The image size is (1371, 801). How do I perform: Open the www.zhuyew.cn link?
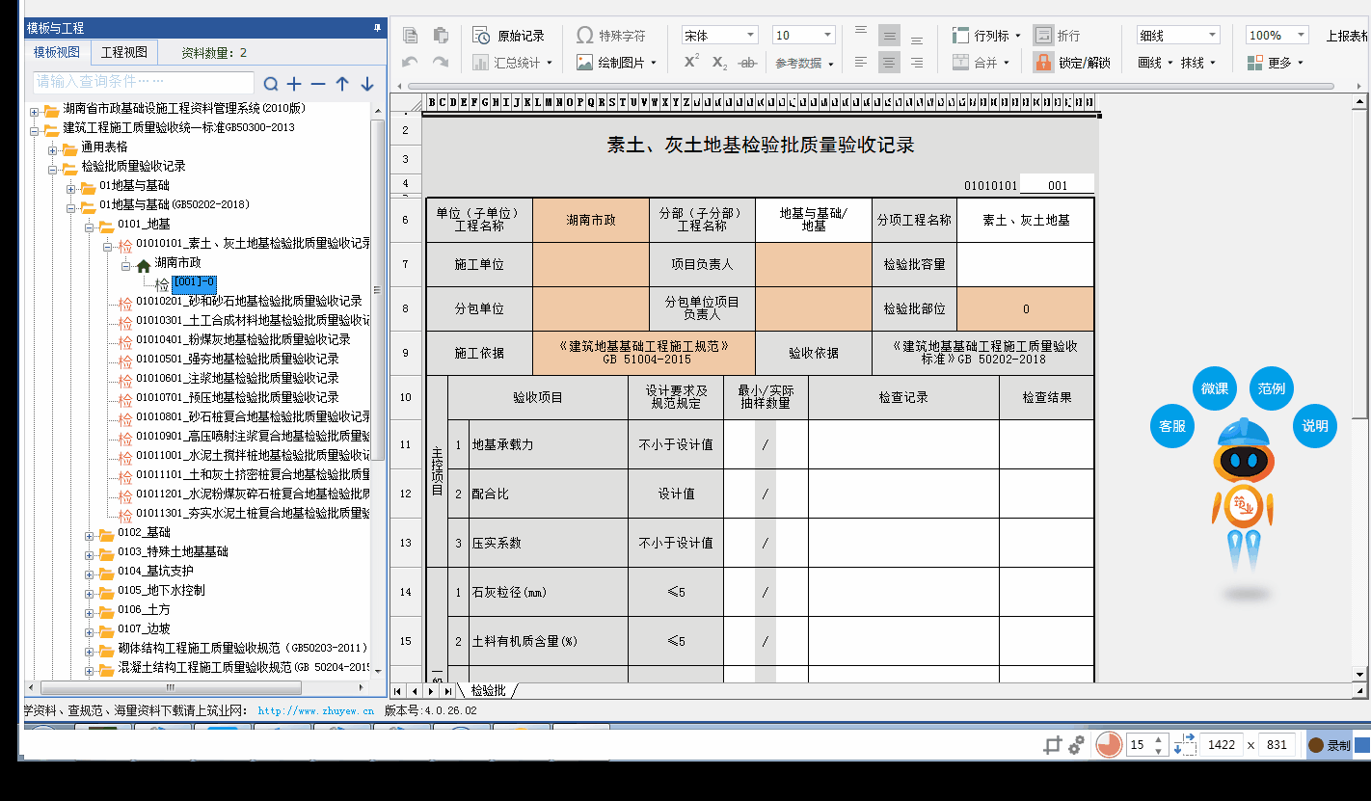tap(315, 710)
